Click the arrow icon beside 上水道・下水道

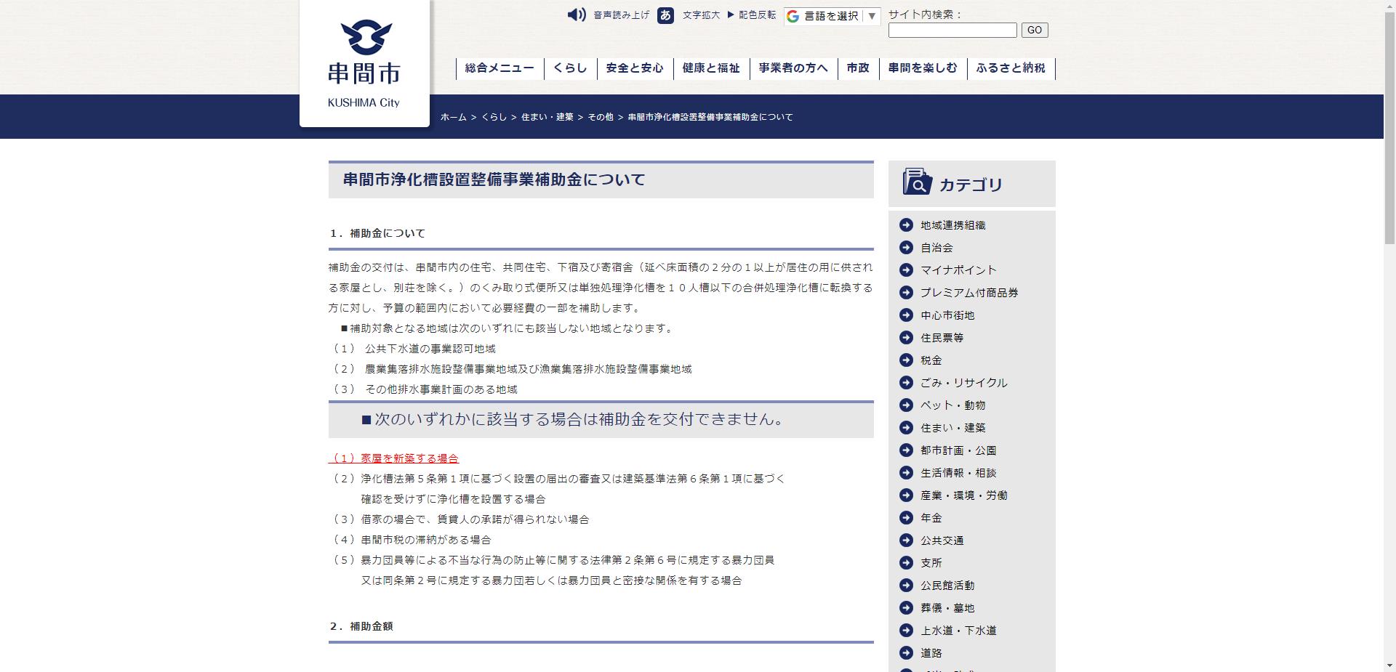tap(906, 631)
